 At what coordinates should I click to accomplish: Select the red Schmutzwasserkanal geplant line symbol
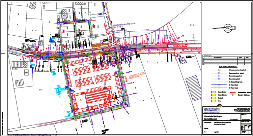click(218, 70)
